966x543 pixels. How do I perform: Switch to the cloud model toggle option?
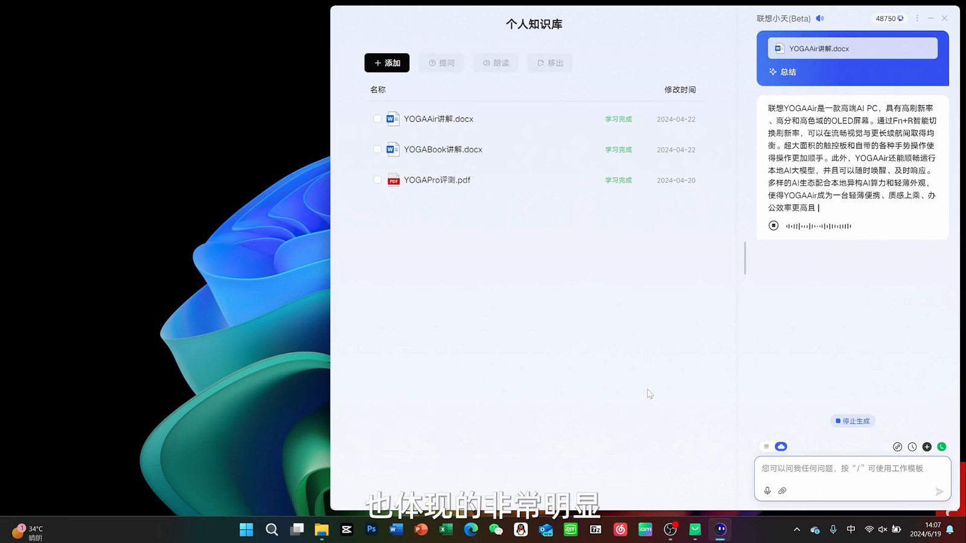(781, 446)
